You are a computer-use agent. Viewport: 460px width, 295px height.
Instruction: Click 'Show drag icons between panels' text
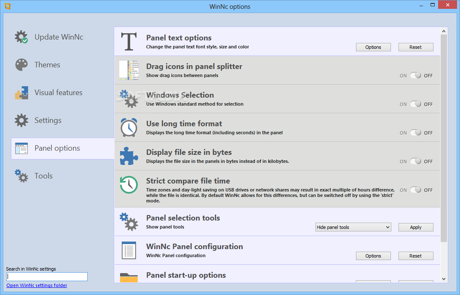click(182, 75)
